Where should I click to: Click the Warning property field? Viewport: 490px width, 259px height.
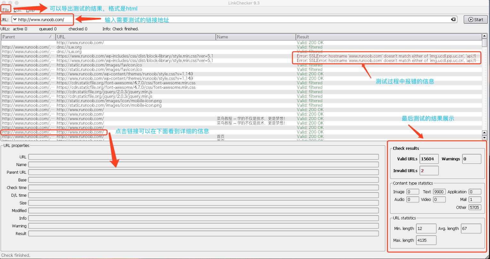(x=203, y=226)
